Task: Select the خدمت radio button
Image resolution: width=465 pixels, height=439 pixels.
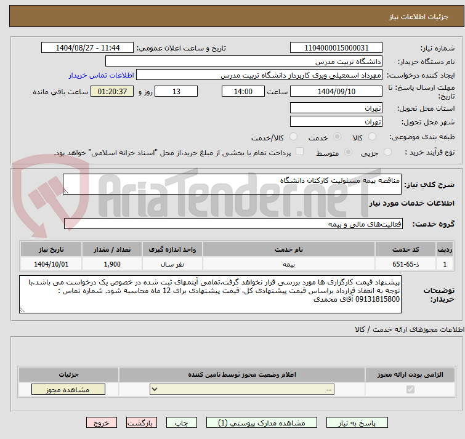Action: [337, 137]
